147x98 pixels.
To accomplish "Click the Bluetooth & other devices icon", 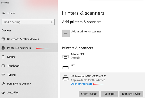I will [3, 39].
